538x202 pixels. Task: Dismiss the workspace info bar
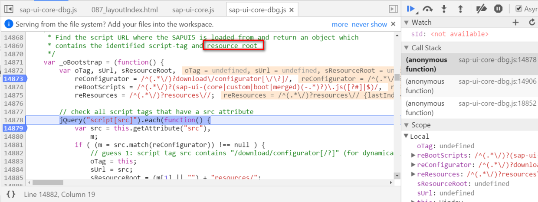[393, 24]
